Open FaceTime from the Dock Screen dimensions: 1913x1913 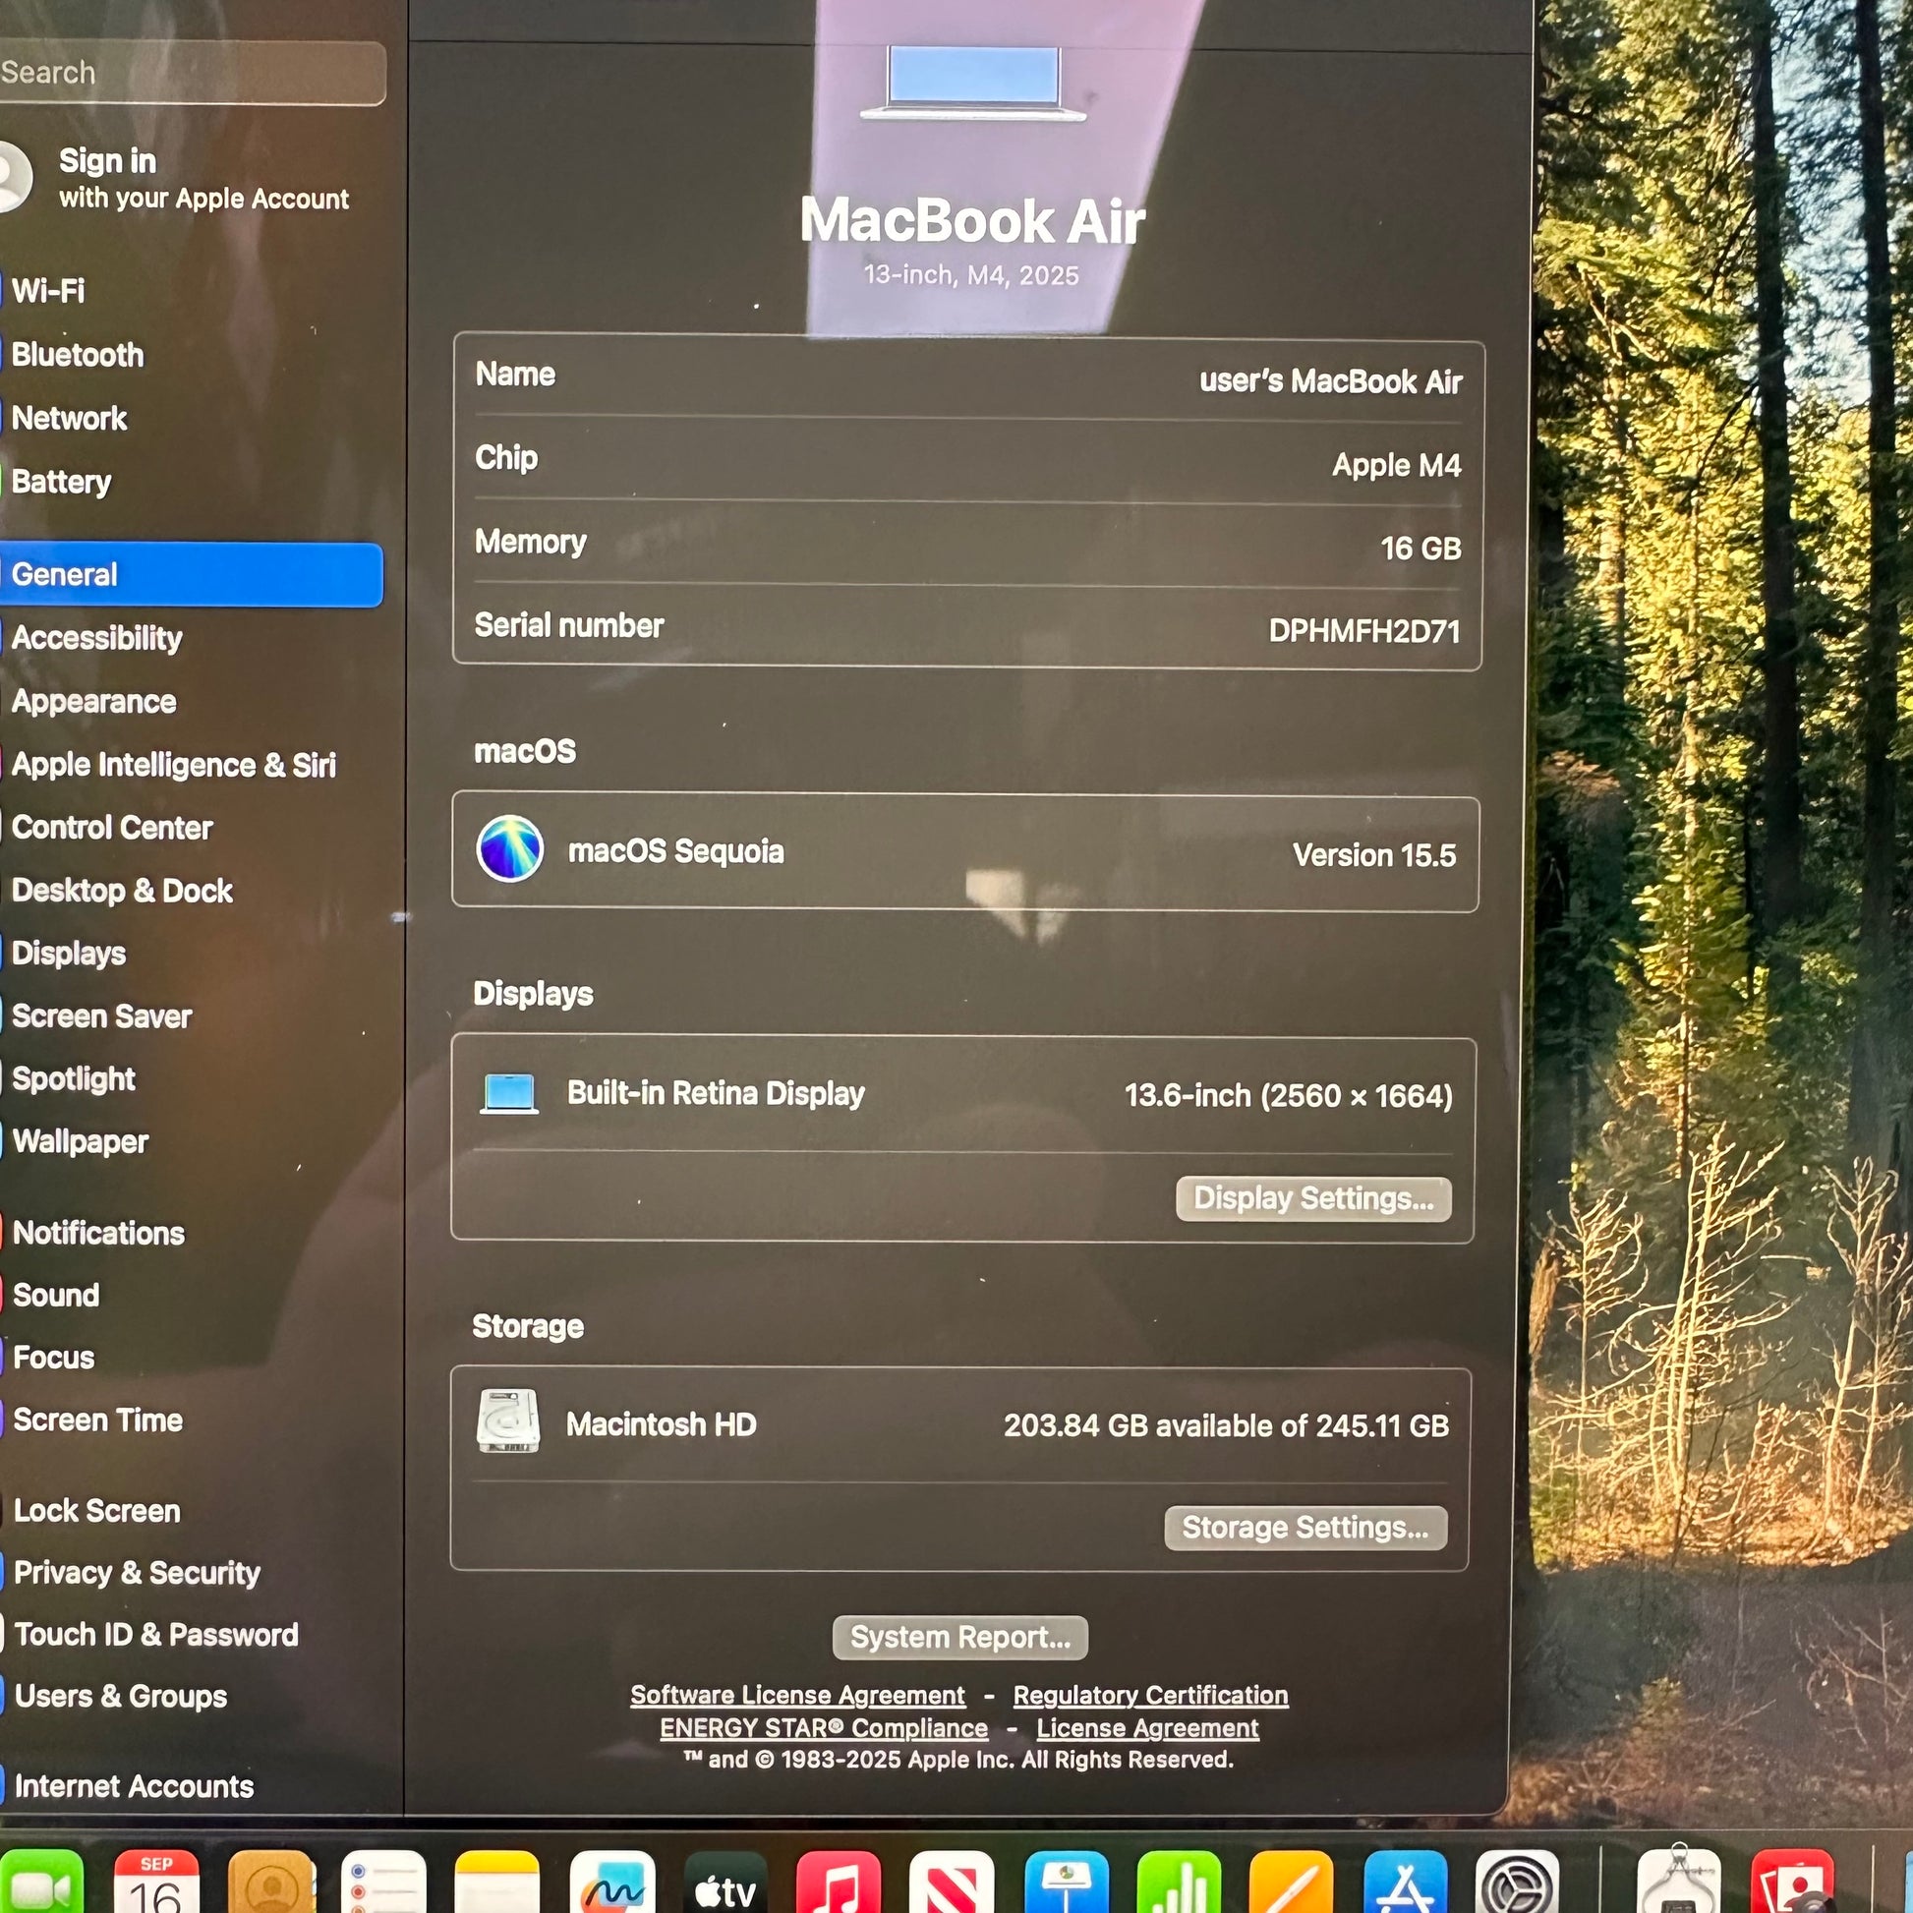pos(39,1884)
